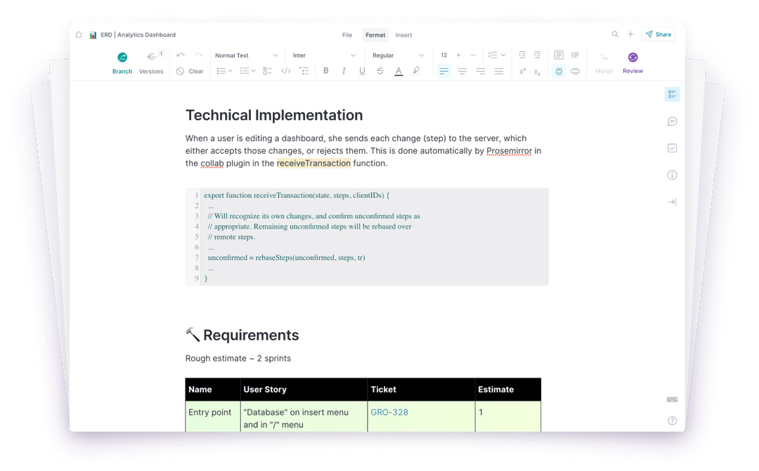This screenshot has width=759, height=471.
Task: Align text center
Action: (x=462, y=71)
